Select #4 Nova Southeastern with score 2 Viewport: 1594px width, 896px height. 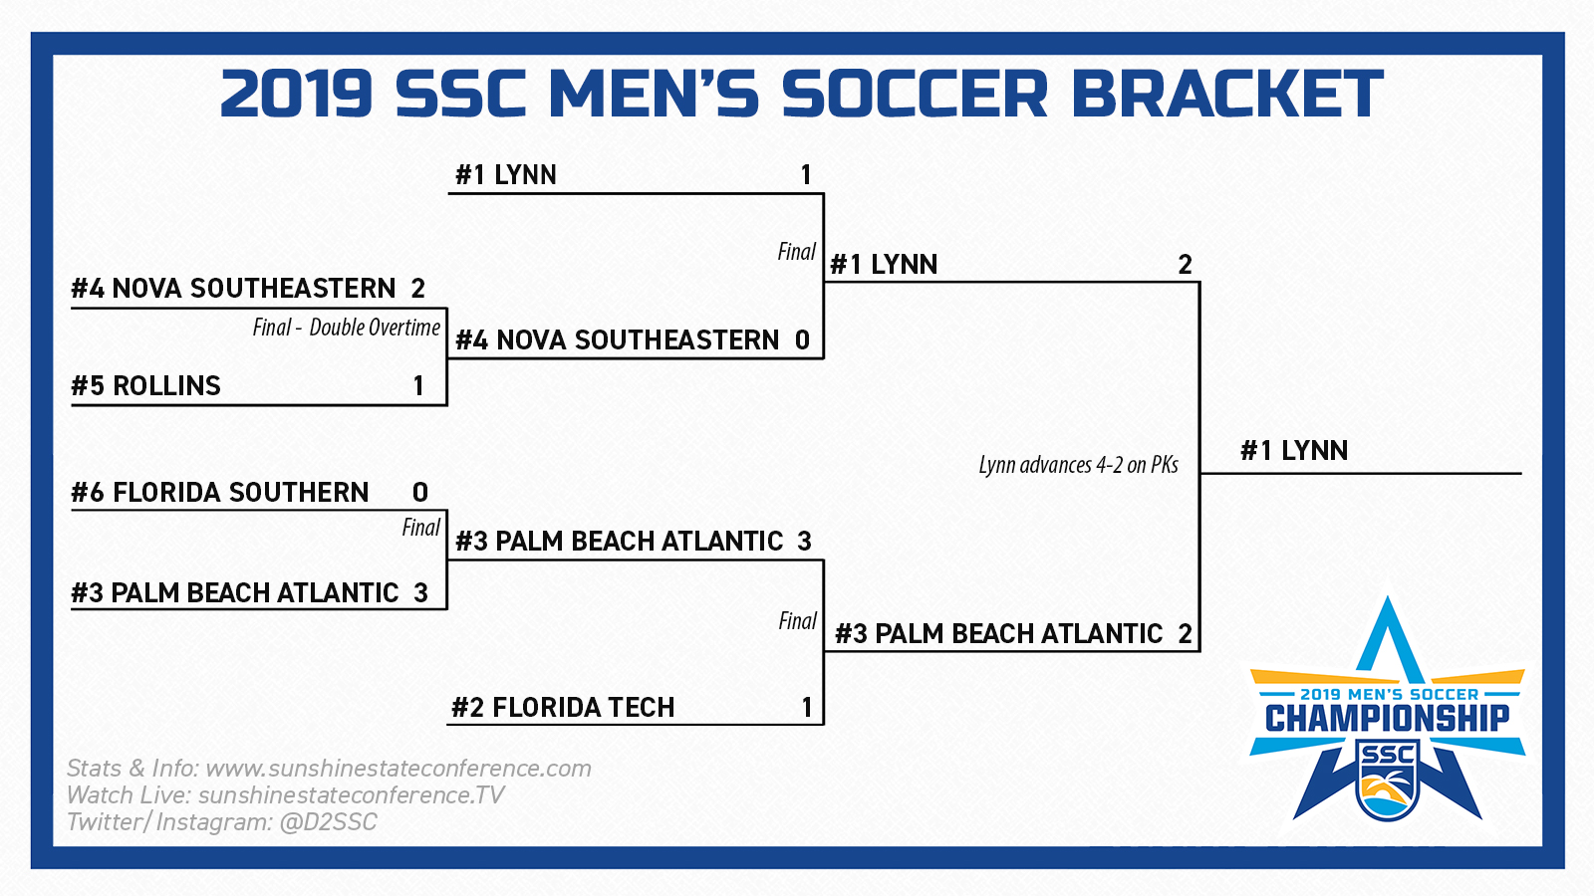click(x=234, y=289)
